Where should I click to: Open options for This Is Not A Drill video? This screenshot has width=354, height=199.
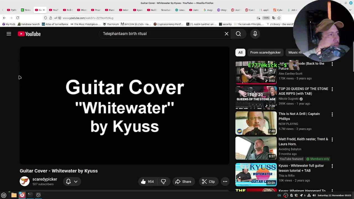[x=332, y=114]
